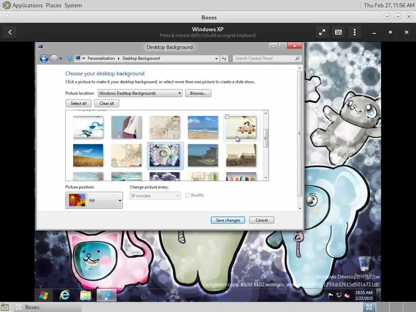Open the Places menu

point(53,5)
